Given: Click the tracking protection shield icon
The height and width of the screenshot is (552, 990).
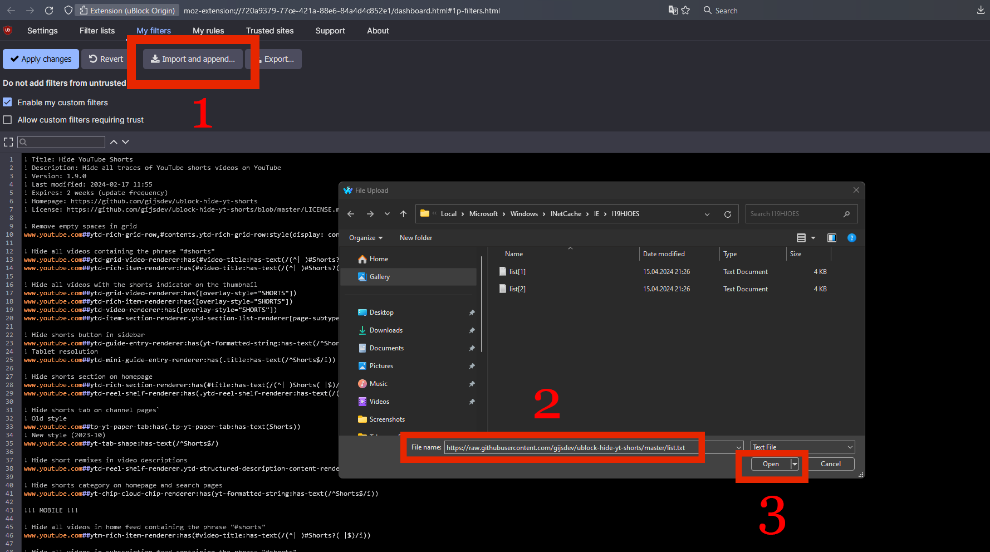Looking at the screenshot, I should (68, 11).
